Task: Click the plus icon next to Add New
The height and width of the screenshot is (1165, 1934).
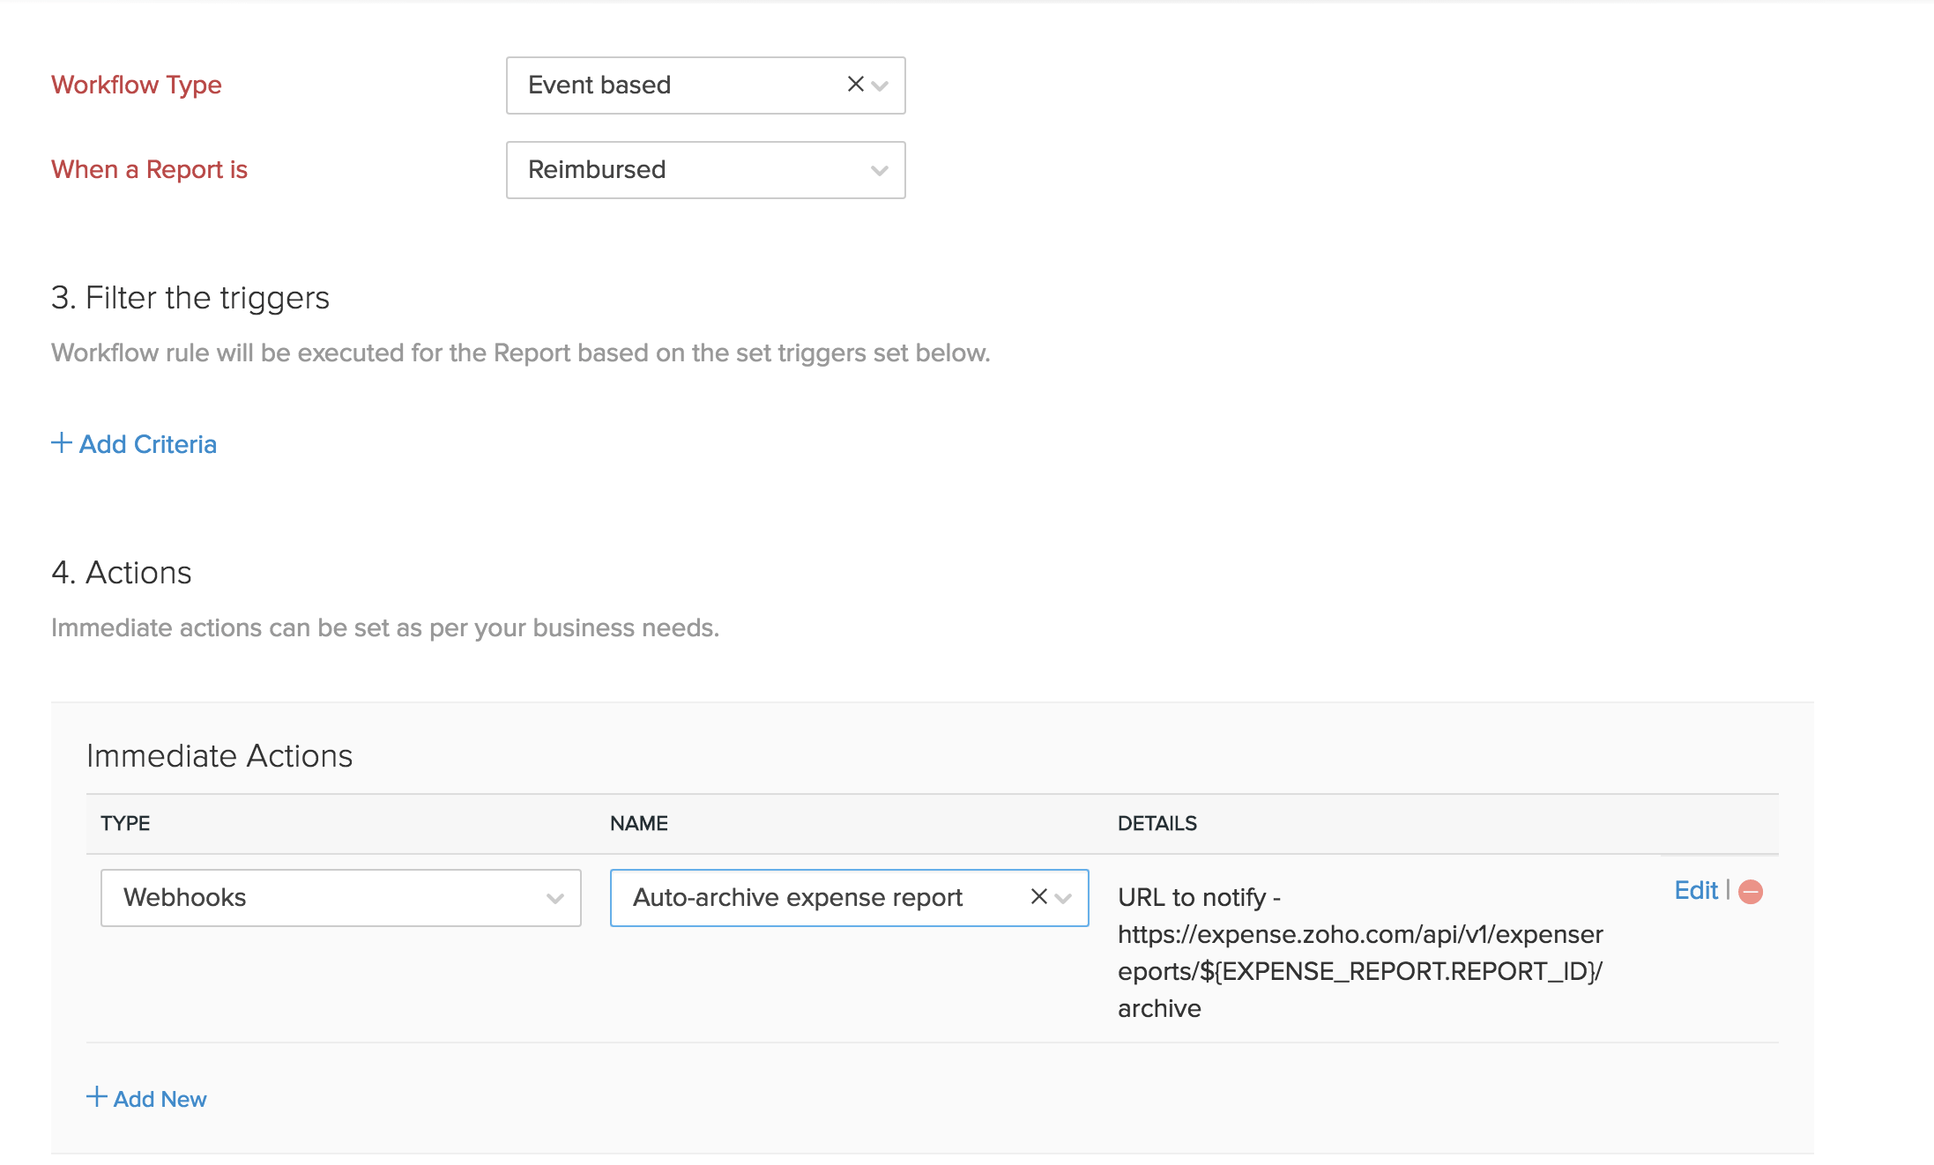Action: (x=96, y=1098)
